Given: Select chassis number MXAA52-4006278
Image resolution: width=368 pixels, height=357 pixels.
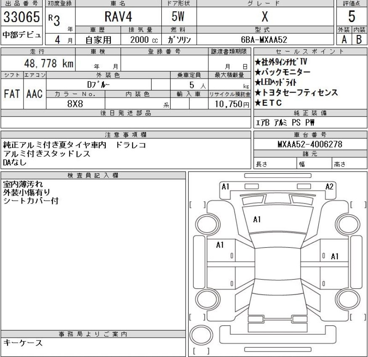Looking at the screenshot, I should [x=310, y=144].
